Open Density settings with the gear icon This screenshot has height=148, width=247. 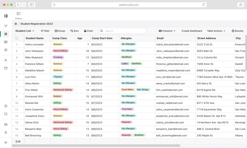pyautogui.click(x=237, y=31)
